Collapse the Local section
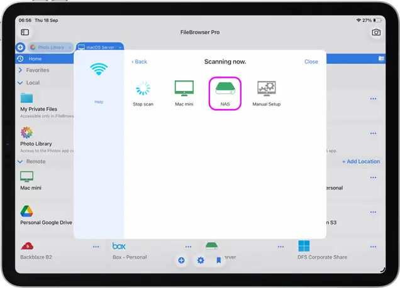 pos(20,83)
